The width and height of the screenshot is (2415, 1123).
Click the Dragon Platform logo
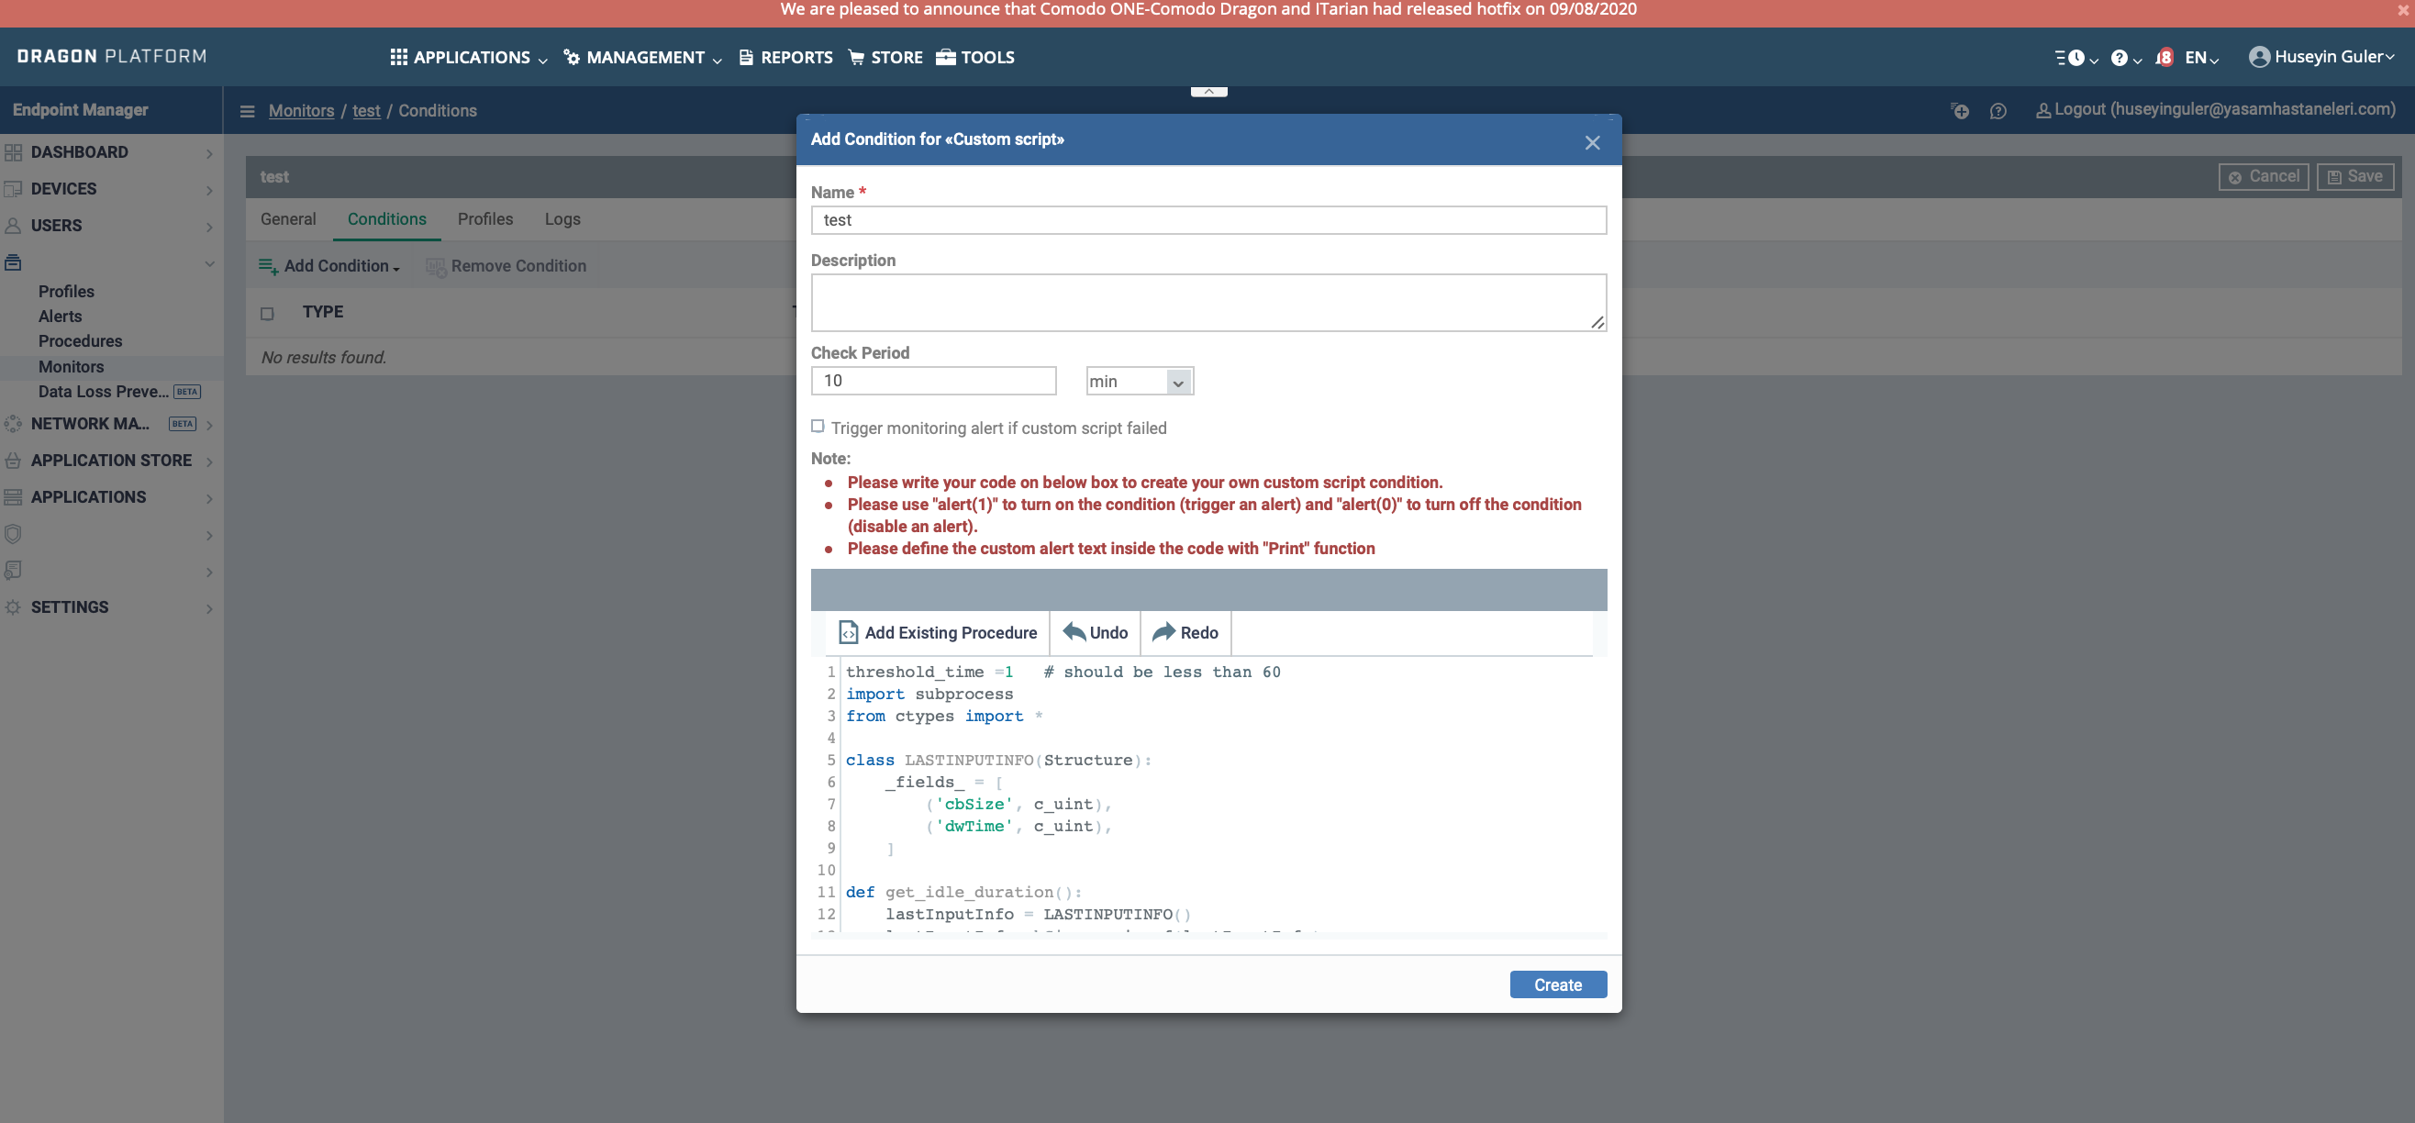tap(112, 56)
